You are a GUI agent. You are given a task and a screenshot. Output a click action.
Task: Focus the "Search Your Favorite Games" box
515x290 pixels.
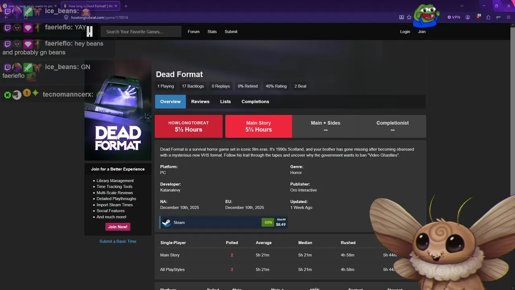(x=141, y=32)
